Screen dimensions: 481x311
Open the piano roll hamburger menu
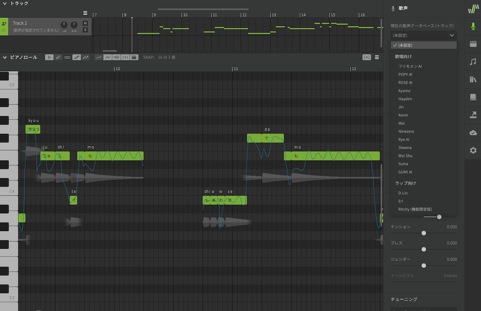point(377,57)
